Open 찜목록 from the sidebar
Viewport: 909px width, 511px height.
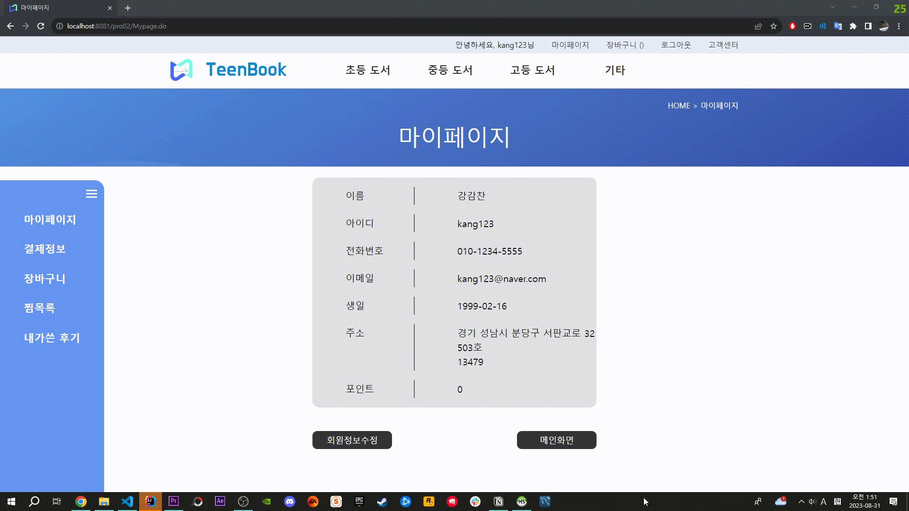click(39, 308)
